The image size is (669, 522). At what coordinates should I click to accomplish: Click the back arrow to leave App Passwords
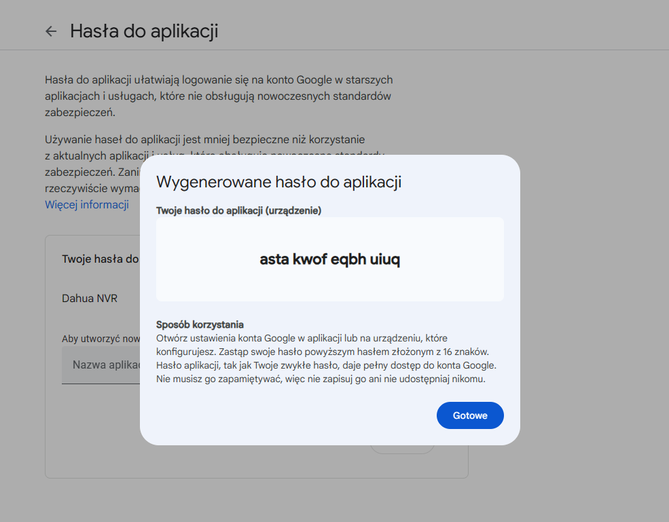51,31
